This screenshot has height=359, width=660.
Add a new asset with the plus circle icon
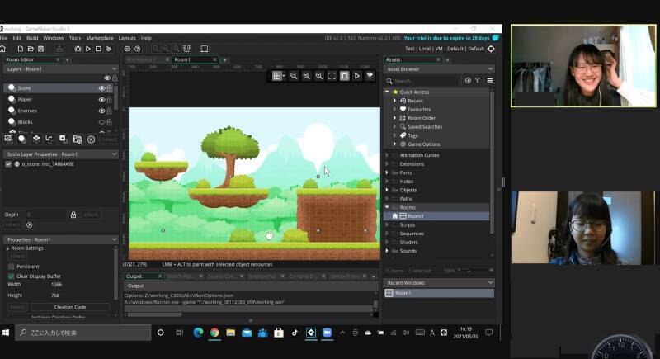468,80
